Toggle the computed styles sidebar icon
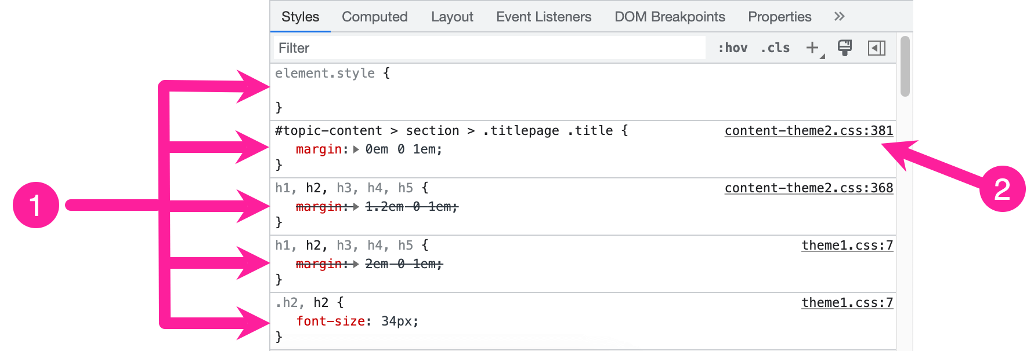The image size is (1034, 351). tap(877, 48)
